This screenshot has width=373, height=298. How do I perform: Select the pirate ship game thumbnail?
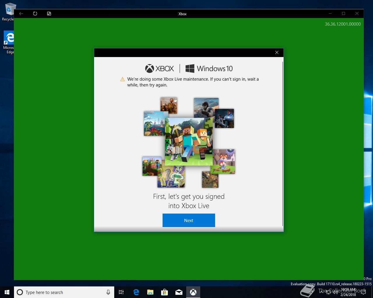[x=154, y=123]
